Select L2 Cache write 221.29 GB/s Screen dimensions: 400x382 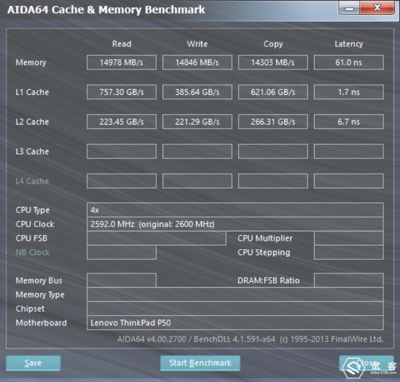click(197, 122)
